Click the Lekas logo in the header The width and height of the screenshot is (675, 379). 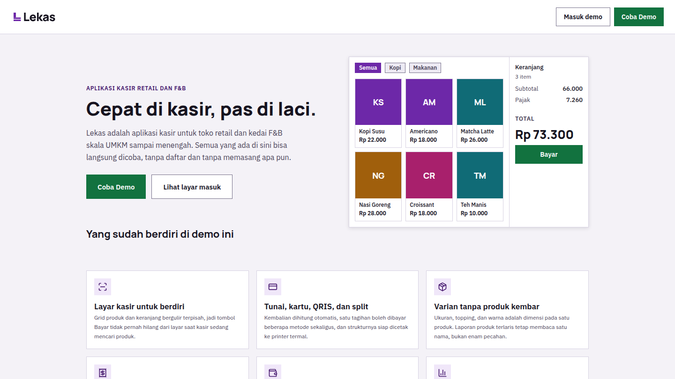click(x=34, y=17)
